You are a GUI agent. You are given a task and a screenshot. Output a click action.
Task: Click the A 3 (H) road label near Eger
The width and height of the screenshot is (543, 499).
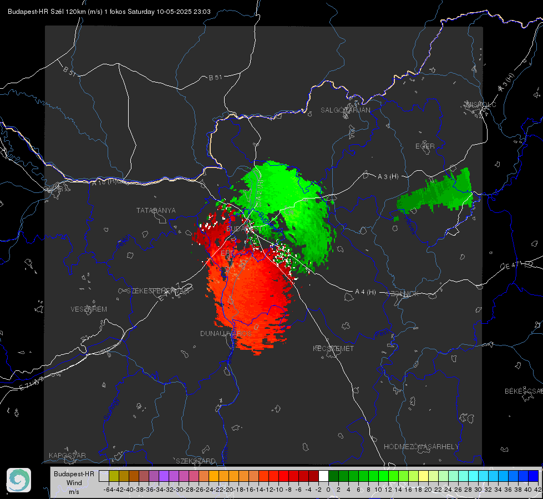click(x=388, y=177)
